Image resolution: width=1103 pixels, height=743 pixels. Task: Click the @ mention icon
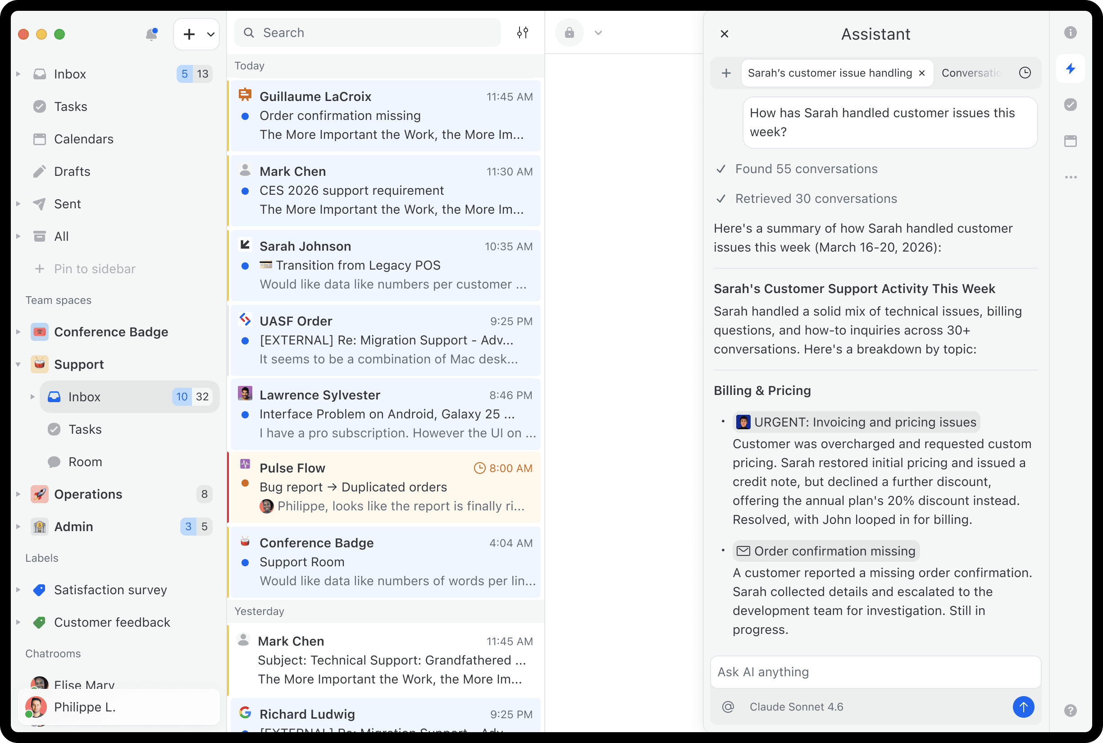(728, 707)
